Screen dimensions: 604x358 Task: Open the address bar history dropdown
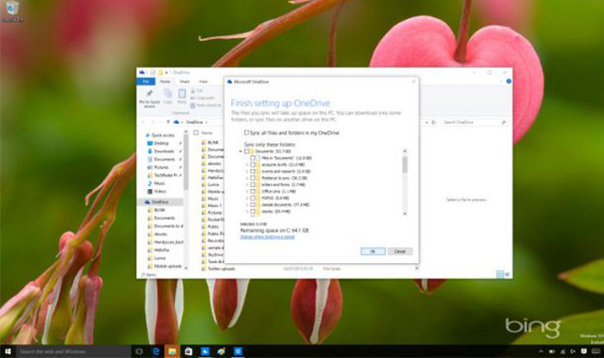[x=426, y=122]
